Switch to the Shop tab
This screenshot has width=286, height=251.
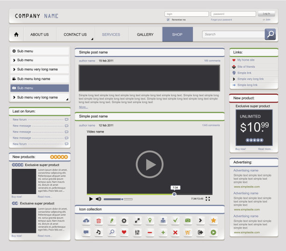point(177,35)
